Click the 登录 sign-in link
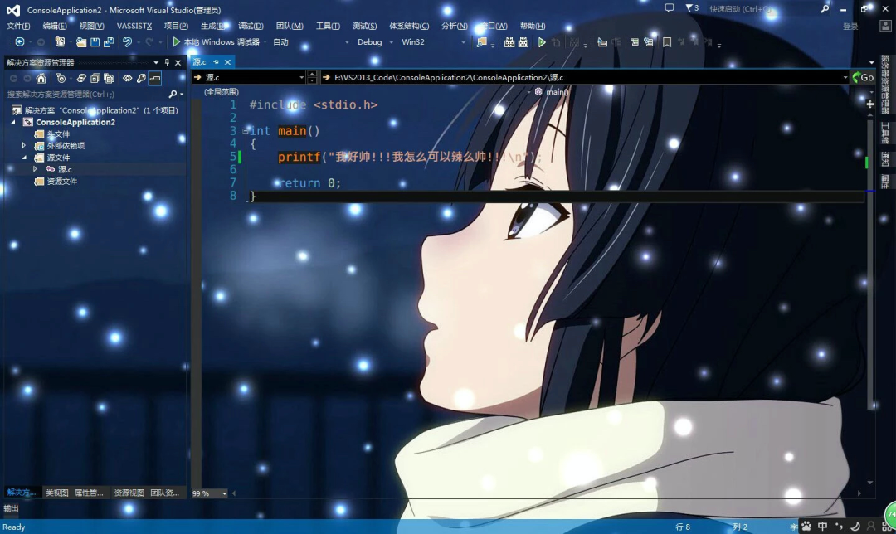The image size is (896, 534). point(850,26)
